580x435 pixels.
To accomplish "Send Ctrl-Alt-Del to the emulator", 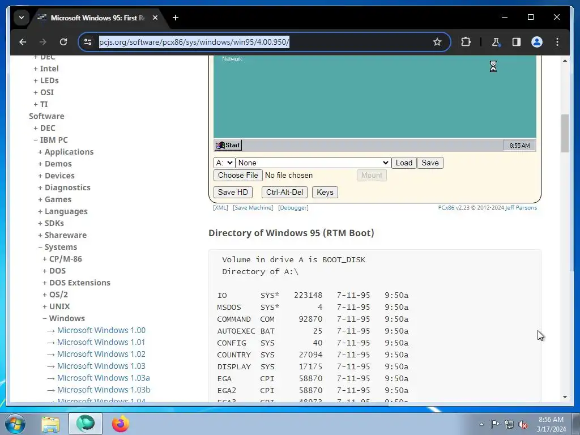I will (284, 193).
